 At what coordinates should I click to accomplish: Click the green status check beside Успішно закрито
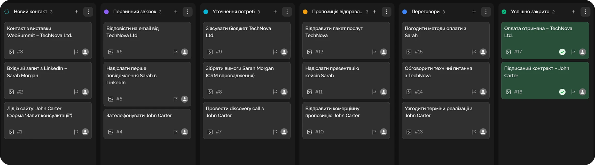tap(504, 12)
